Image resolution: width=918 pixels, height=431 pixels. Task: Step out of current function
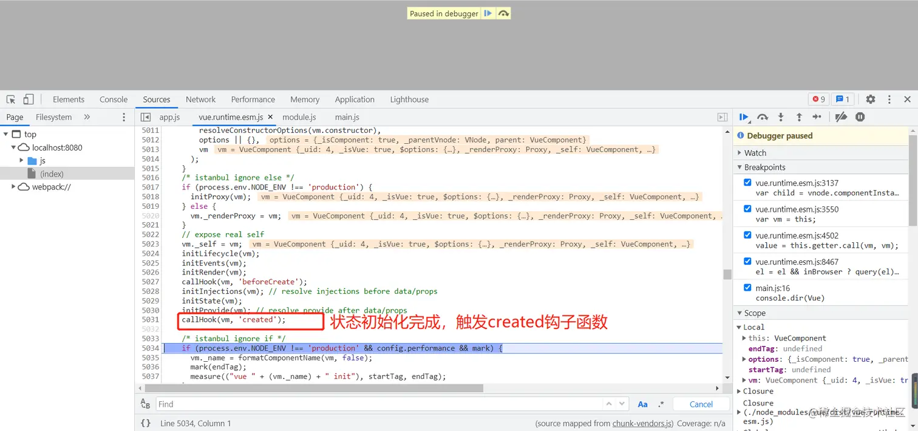coord(799,117)
